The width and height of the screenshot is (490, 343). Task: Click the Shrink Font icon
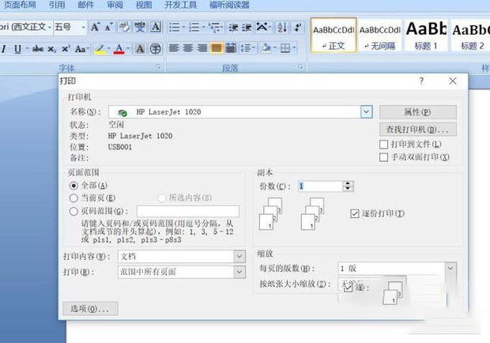click(108, 28)
